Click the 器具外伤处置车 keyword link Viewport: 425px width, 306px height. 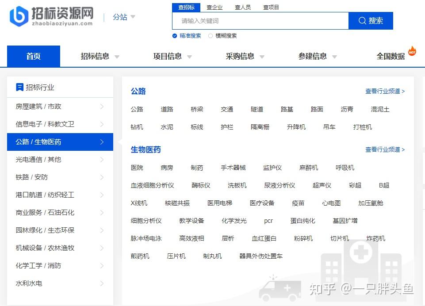point(261,256)
